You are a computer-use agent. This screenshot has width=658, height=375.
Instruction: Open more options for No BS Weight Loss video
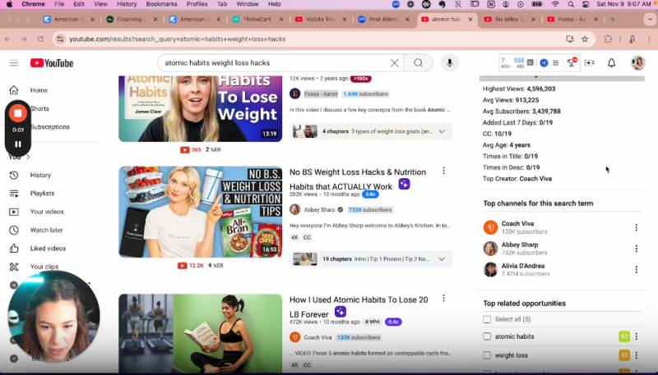click(443, 171)
